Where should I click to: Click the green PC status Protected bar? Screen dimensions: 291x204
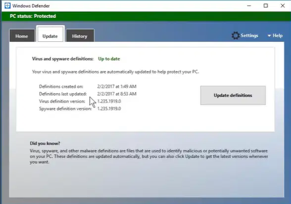pos(146,16)
